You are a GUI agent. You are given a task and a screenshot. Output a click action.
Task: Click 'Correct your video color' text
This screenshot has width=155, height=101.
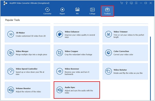click(x=123, y=55)
